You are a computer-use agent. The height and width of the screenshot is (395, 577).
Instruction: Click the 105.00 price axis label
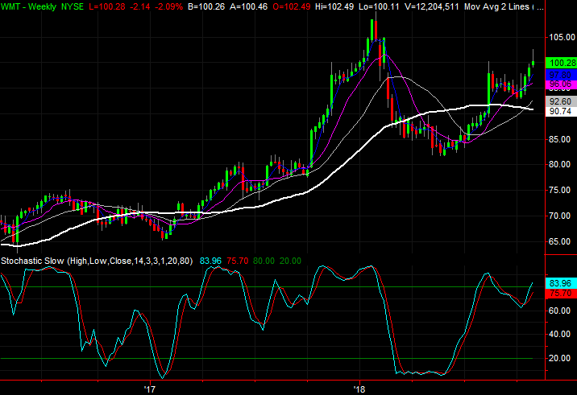click(560, 37)
